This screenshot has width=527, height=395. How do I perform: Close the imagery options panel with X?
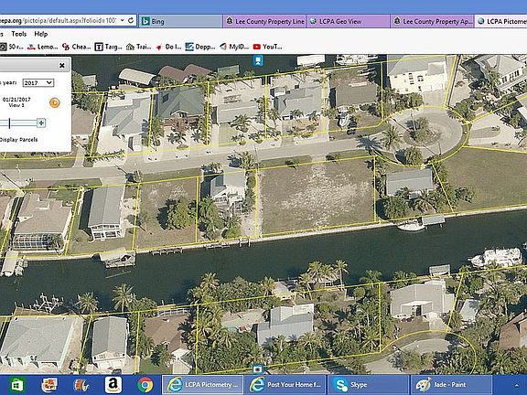(x=62, y=66)
